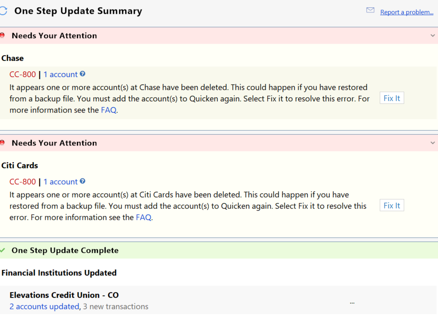Screen dimensions: 438x320
Task: Open the 2 accounts updated link
Action: 44,306
